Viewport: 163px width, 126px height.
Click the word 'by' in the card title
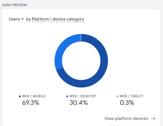(28, 19)
